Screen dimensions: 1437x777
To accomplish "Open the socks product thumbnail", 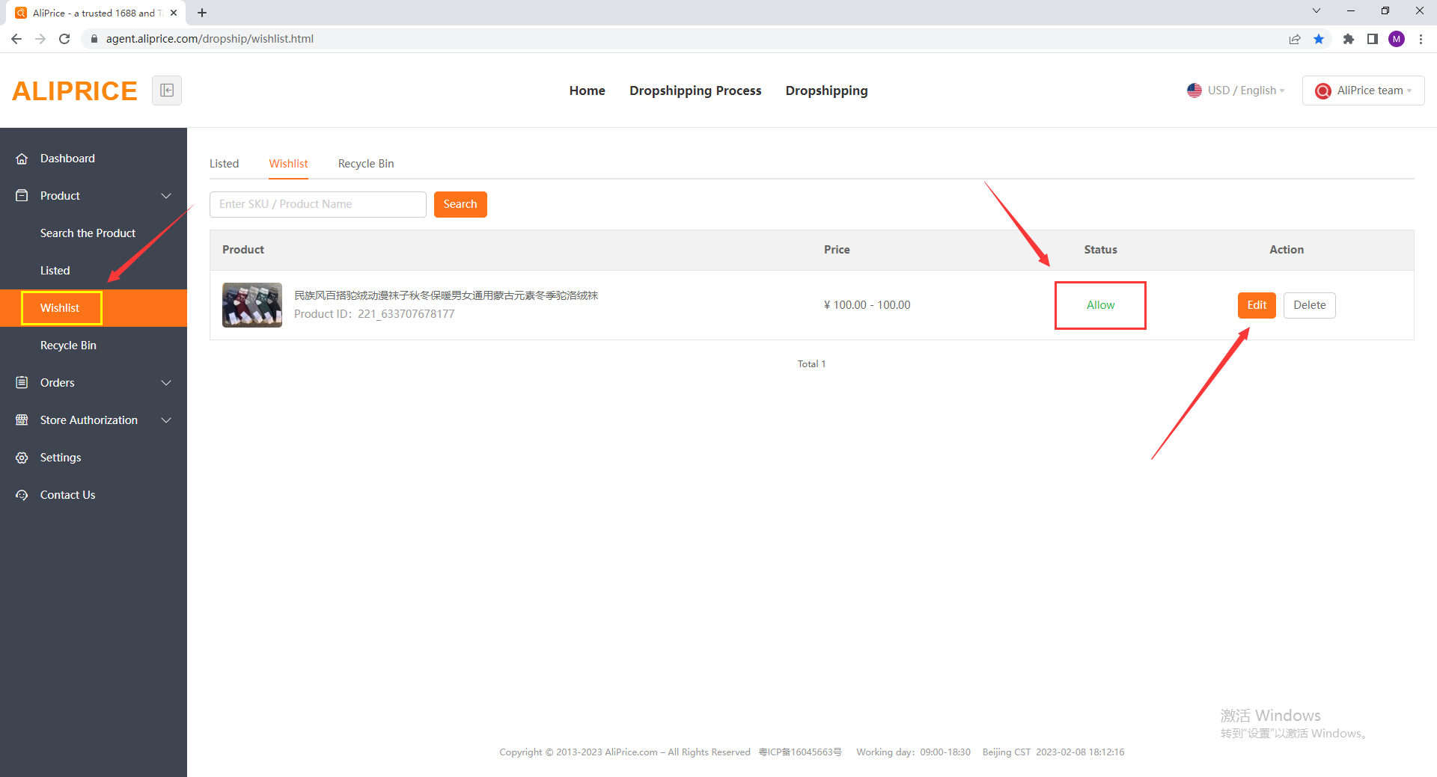I will (252, 305).
